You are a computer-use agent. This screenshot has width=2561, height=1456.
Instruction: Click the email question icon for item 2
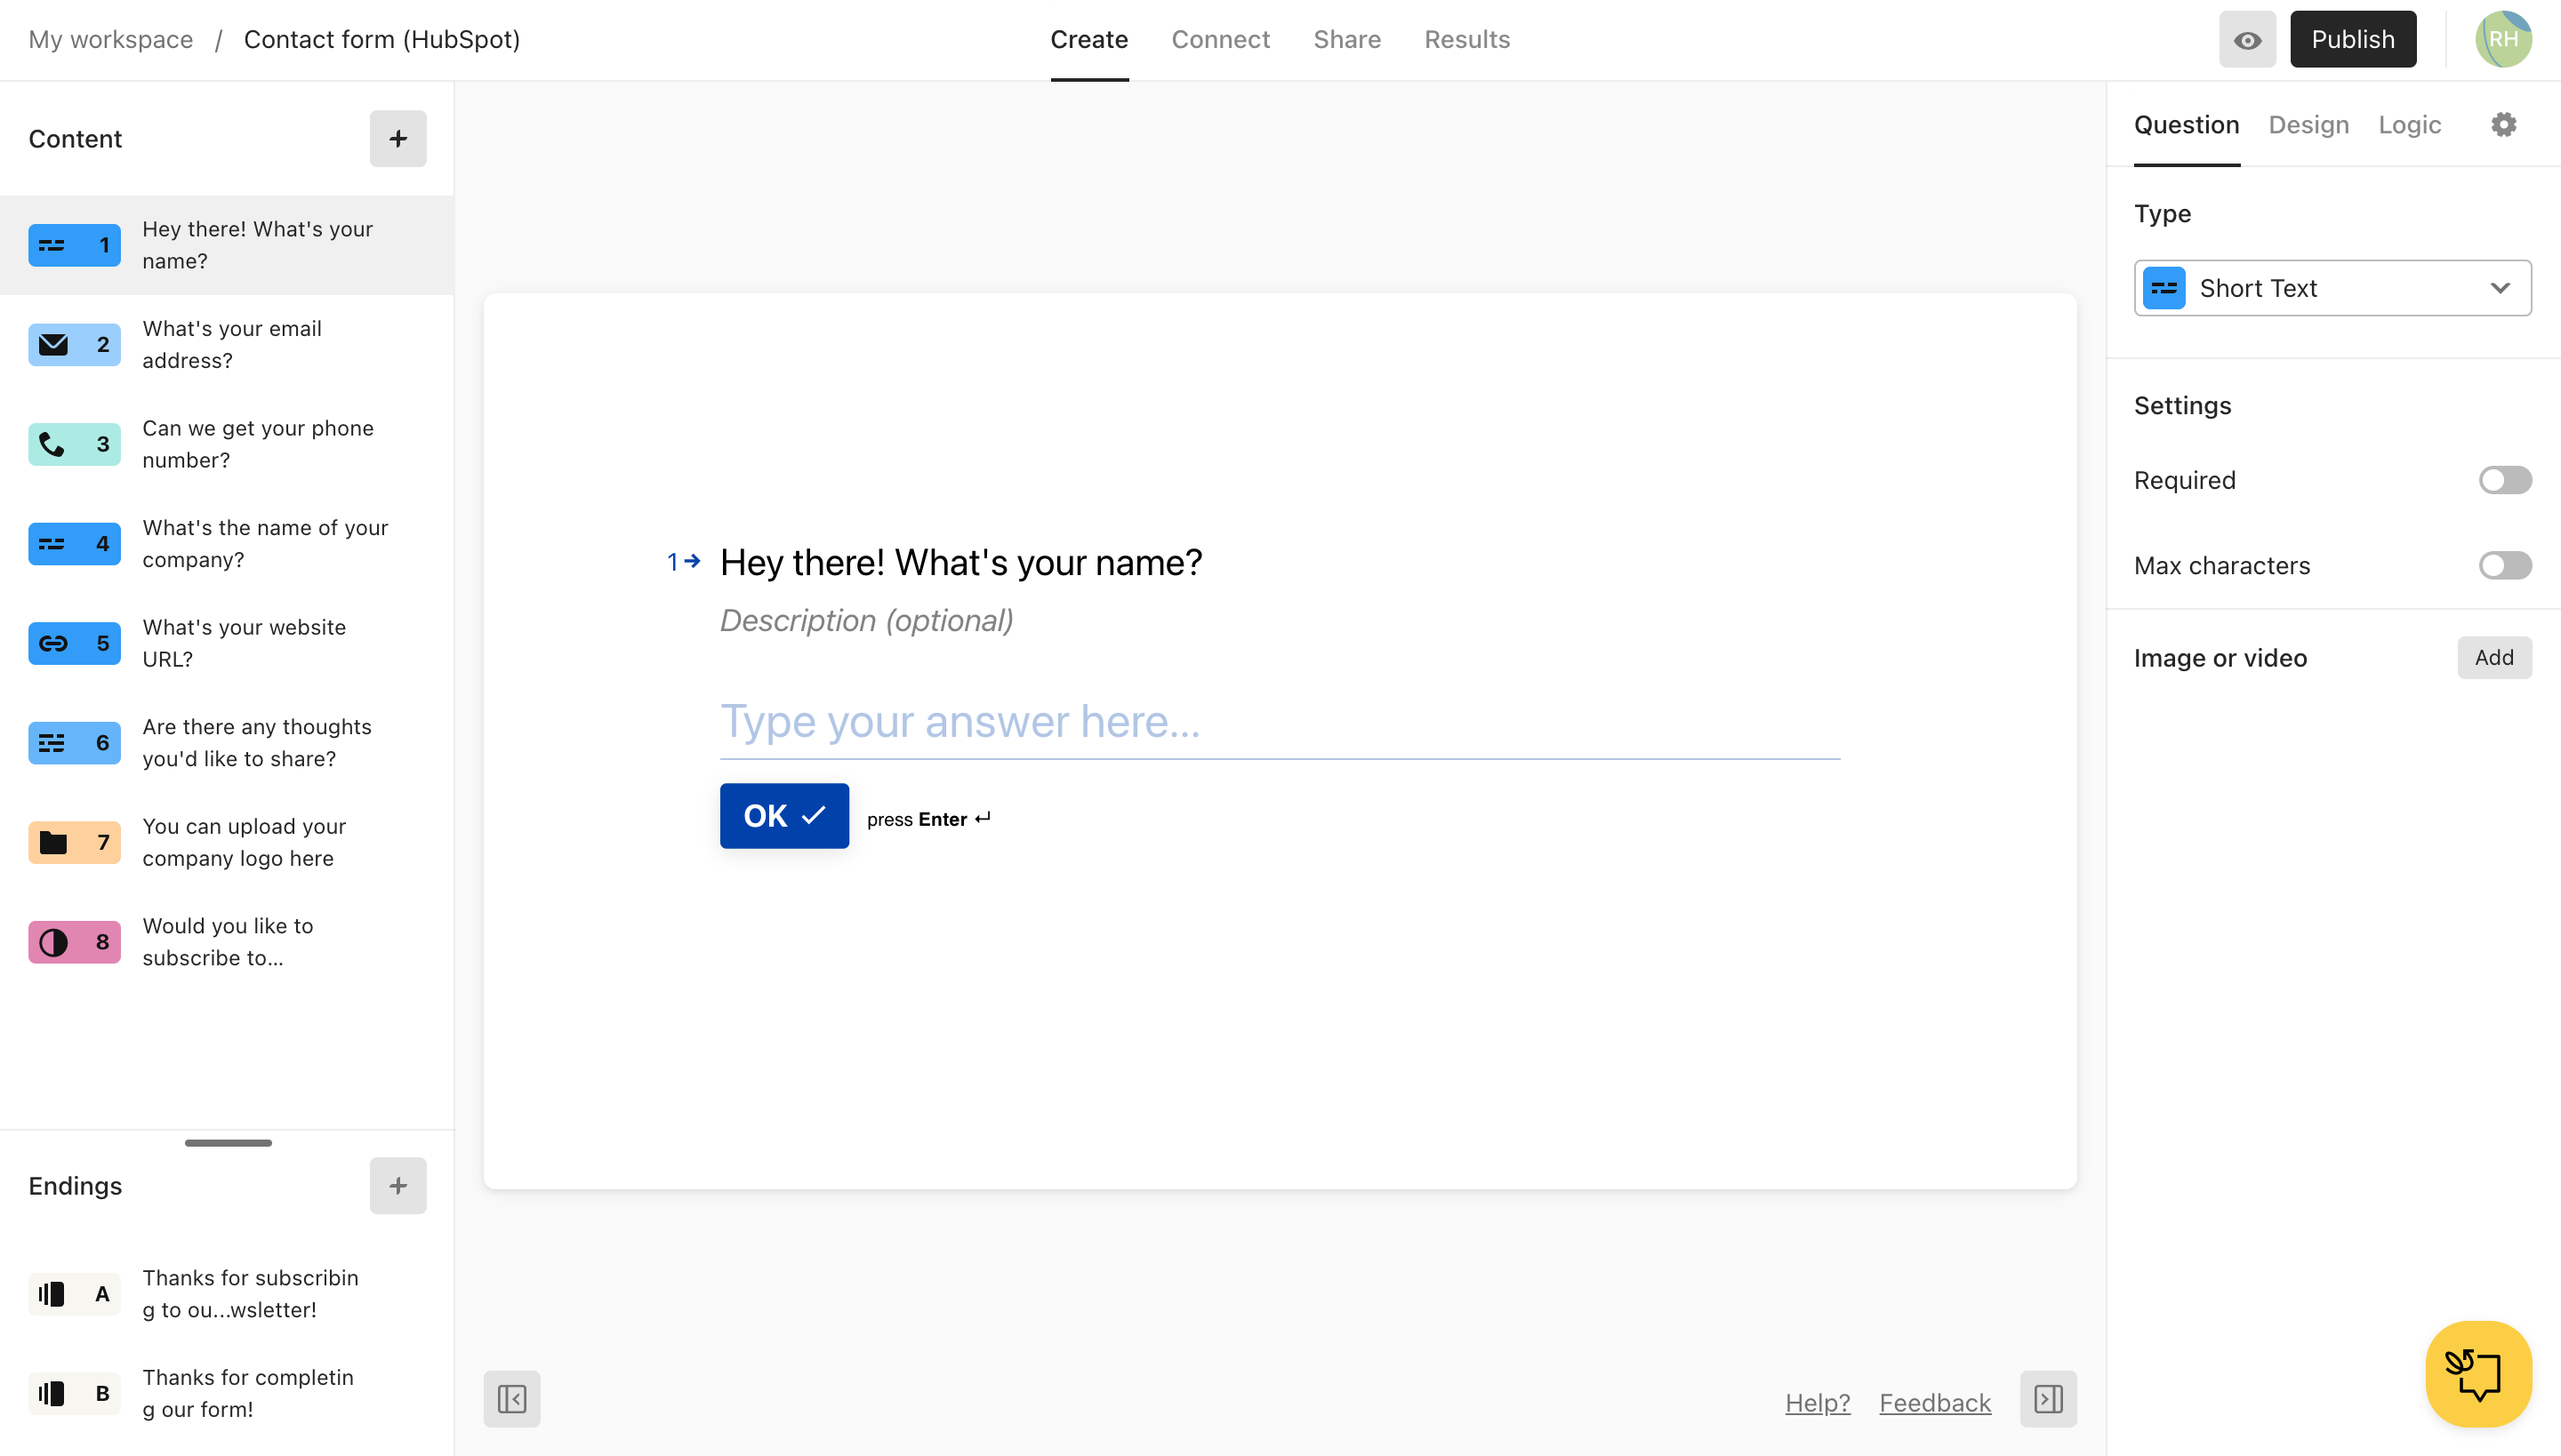pyautogui.click(x=52, y=343)
